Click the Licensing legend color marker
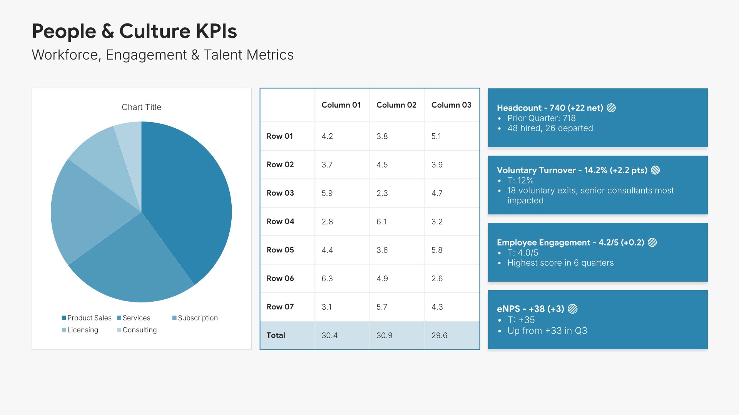Image resolution: width=739 pixels, height=415 pixels. click(x=64, y=330)
